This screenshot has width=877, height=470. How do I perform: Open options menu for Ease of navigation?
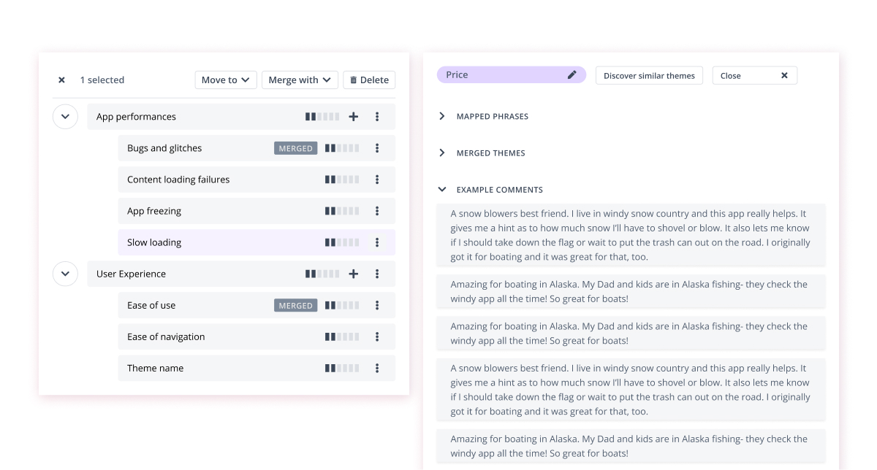(x=377, y=336)
